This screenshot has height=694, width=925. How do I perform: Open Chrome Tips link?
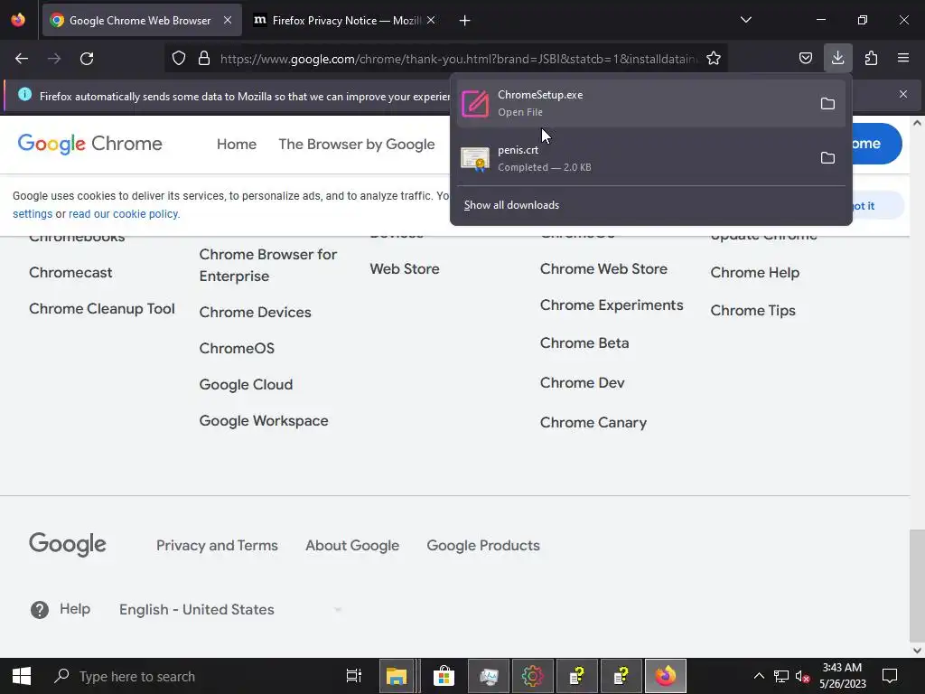[752, 311]
